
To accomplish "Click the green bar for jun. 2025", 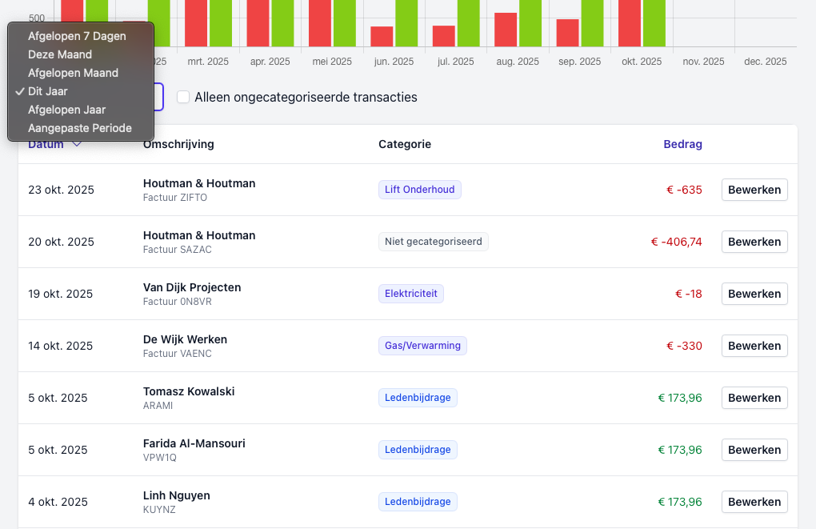I will (406, 24).
